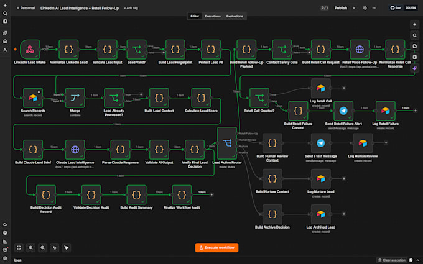Open the Personal project breadcrumb
Screen dimensions: 423x264
pyautogui.click(x=26, y=8)
